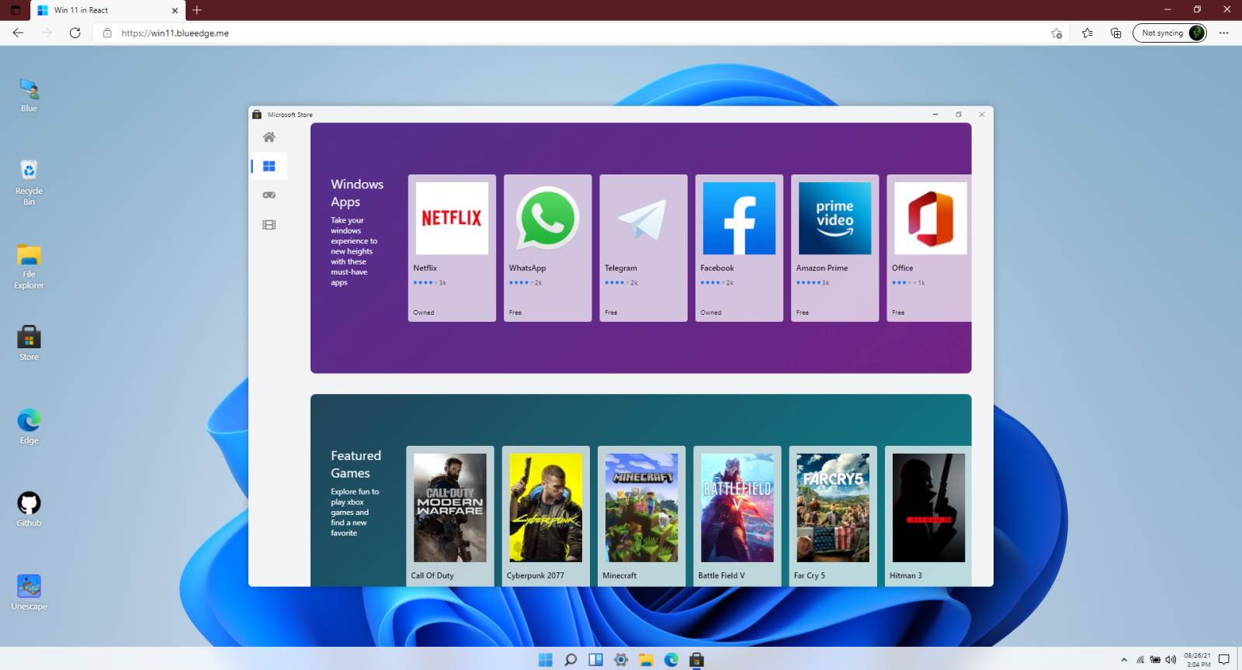The width and height of the screenshot is (1242, 670).
Task: Open the Gaming controller sidebar icon
Action: coord(269,195)
